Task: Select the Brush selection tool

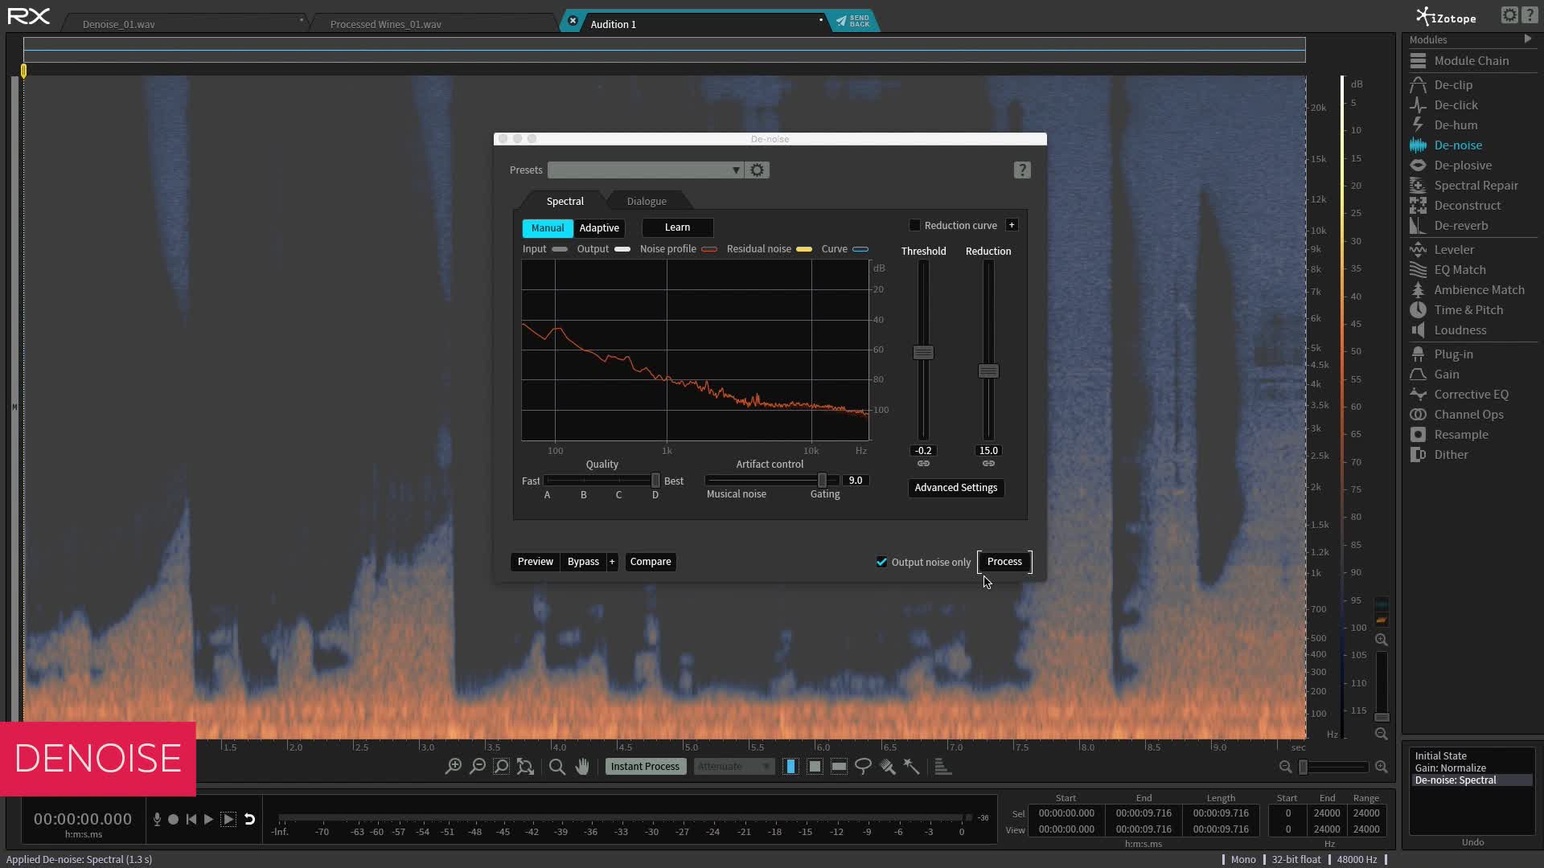Action: (887, 766)
